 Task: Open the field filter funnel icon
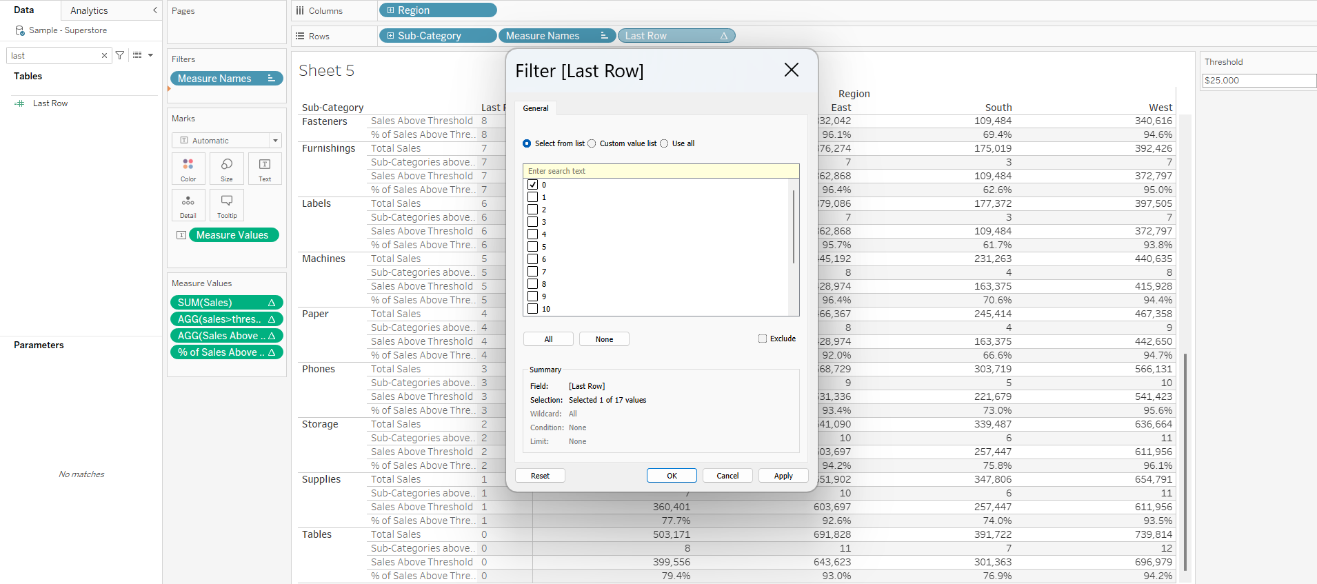pyautogui.click(x=120, y=55)
